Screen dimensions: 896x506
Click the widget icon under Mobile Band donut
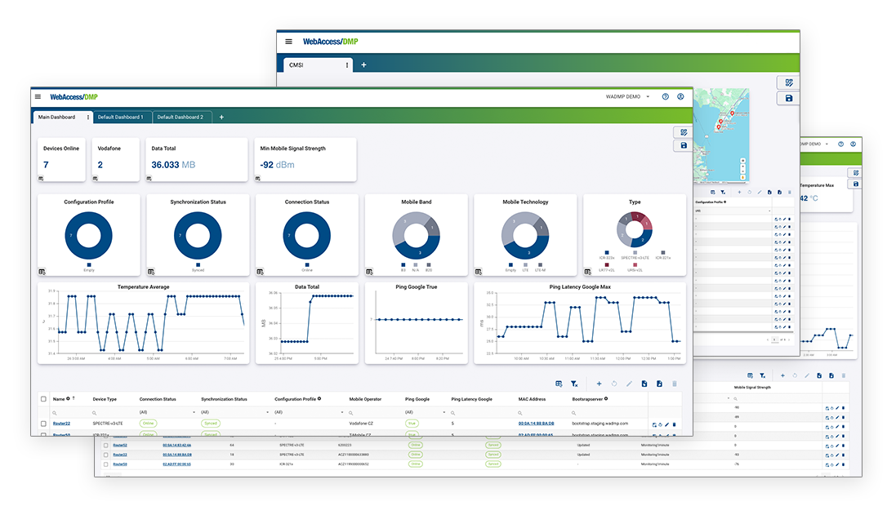click(369, 272)
